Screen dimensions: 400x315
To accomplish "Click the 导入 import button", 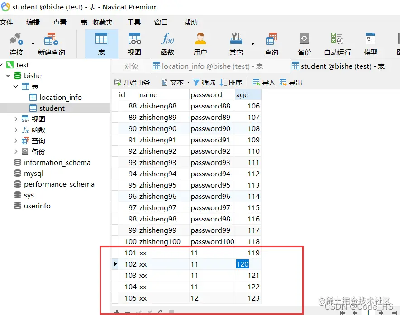I will coord(264,82).
